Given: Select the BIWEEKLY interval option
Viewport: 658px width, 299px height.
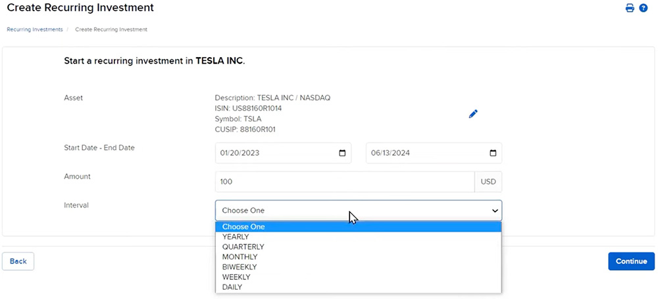Looking at the screenshot, I should pyautogui.click(x=240, y=267).
